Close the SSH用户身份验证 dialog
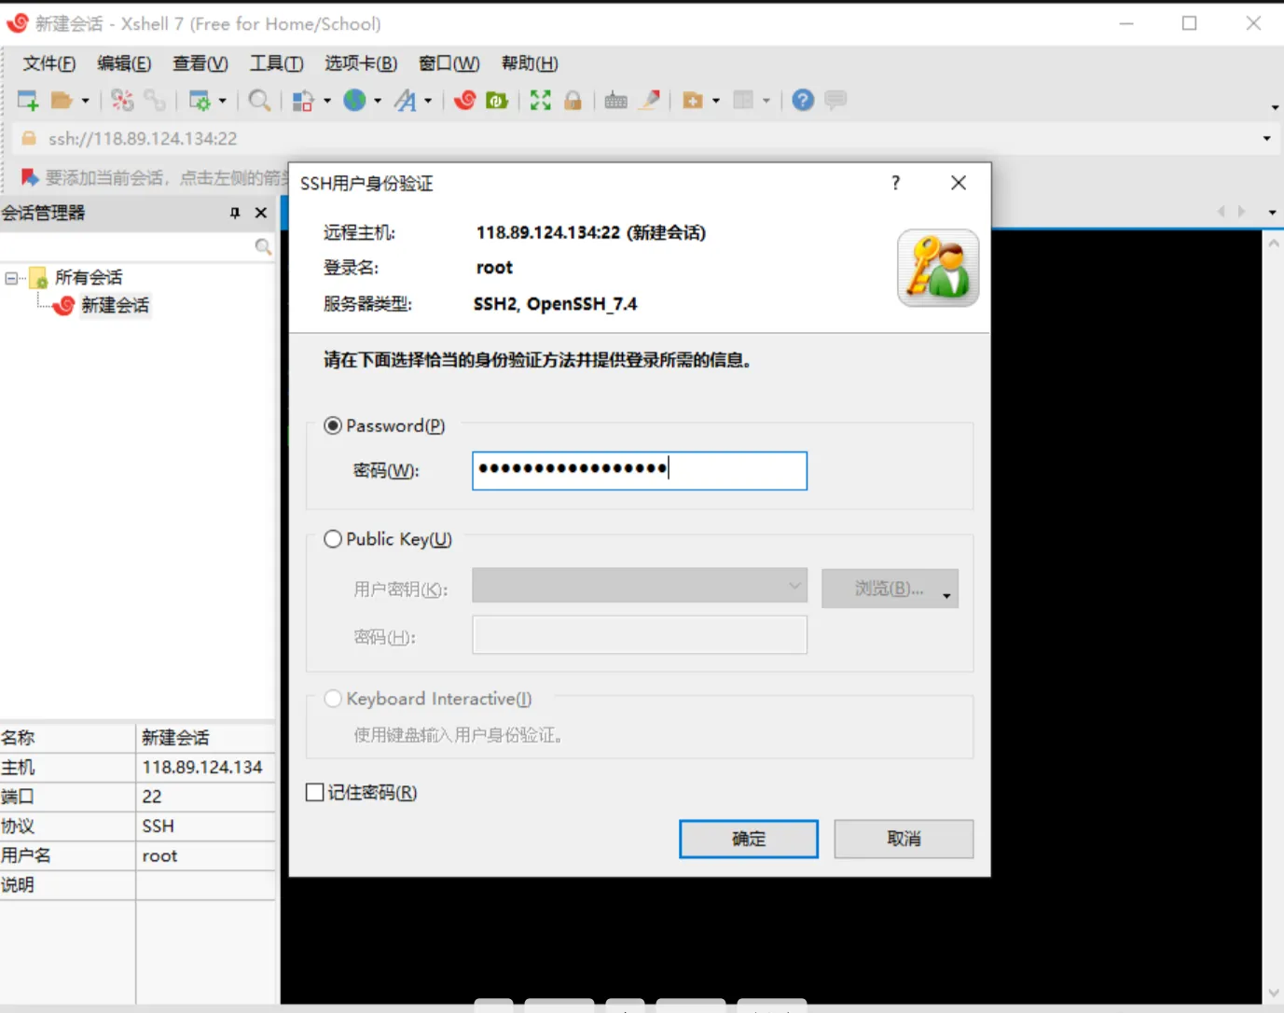Screen dimensions: 1284x1013 coord(959,183)
